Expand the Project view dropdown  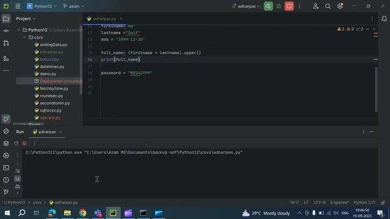[26, 19]
